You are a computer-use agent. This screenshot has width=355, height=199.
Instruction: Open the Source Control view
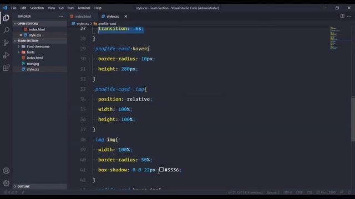pos(6,43)
